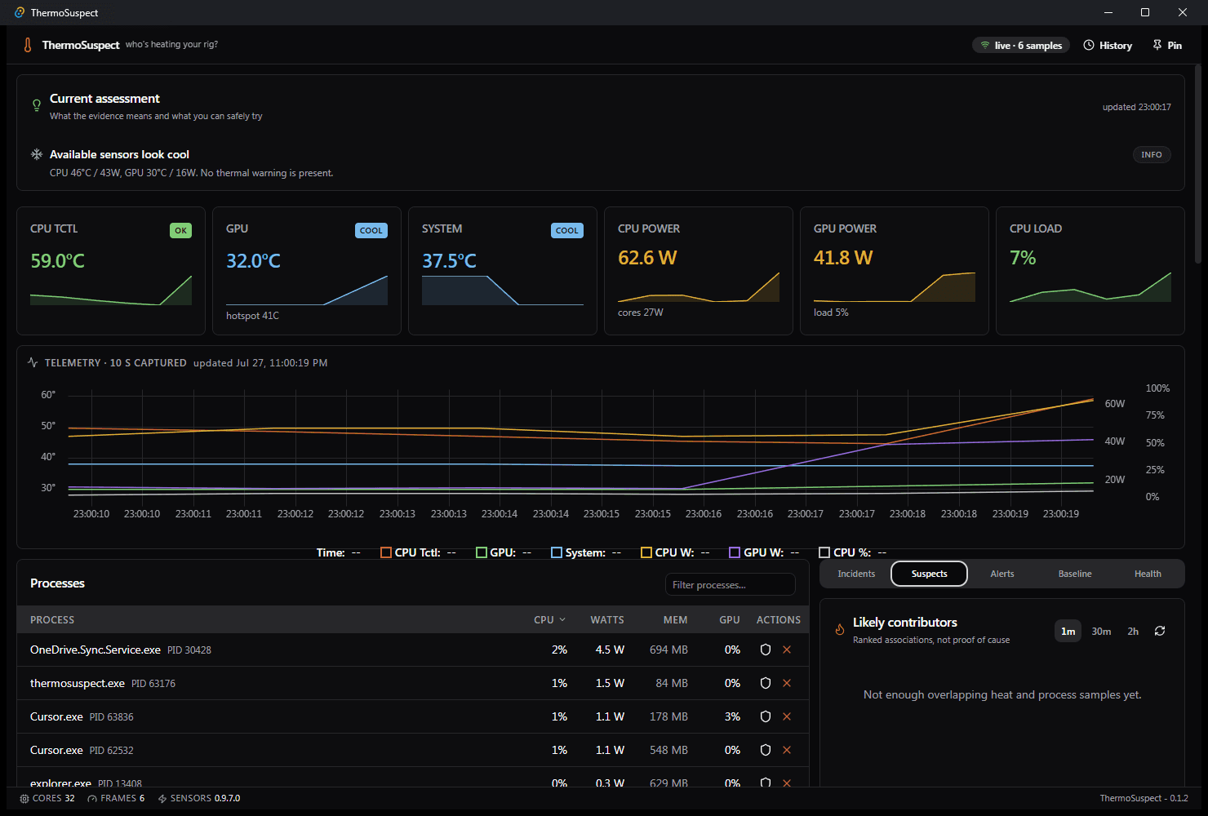Sort processes by WATTS column
The height and width of the screenshot is (816, 1208).
point(607,620)
